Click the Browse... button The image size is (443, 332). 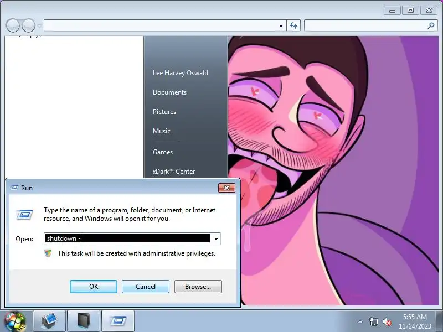(x=198, y=287)
